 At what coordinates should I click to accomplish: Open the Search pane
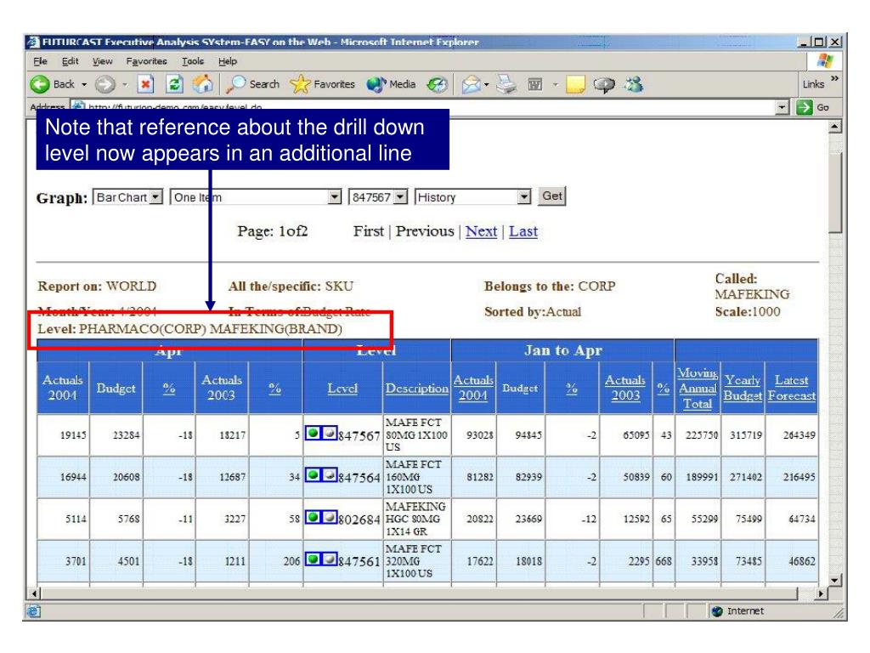253,84
